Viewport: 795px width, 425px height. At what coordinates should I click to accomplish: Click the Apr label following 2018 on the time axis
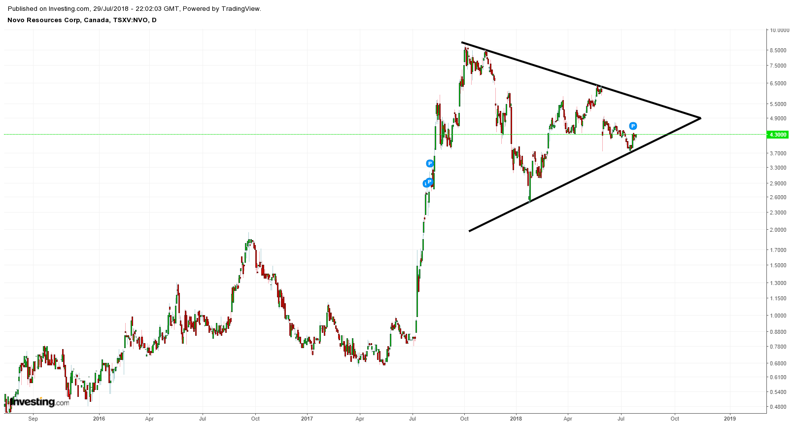tap(568, 419)
